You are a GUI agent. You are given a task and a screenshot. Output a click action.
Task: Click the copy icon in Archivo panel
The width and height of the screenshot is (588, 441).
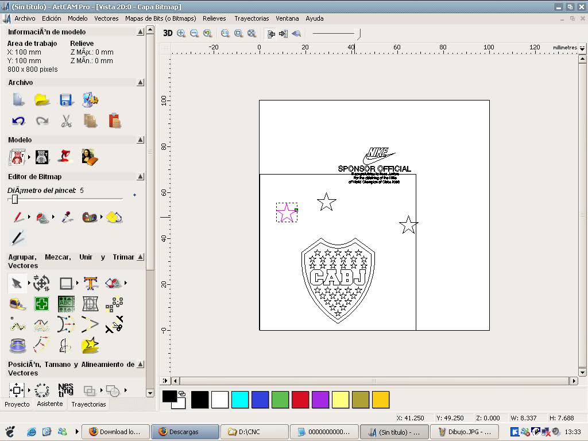click(x=90, y=121)
